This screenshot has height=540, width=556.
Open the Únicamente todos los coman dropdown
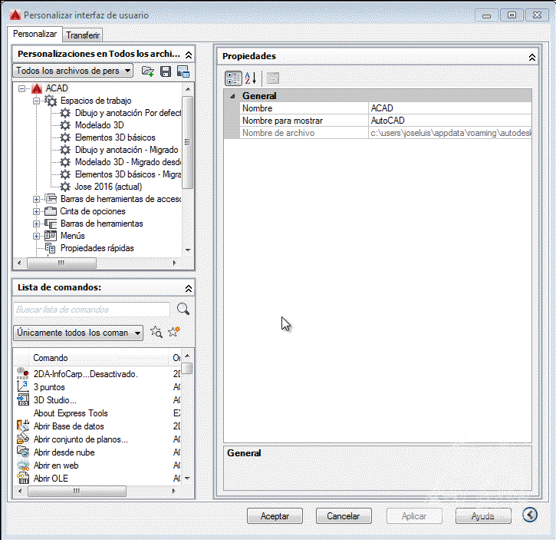[x=78, y=333]
